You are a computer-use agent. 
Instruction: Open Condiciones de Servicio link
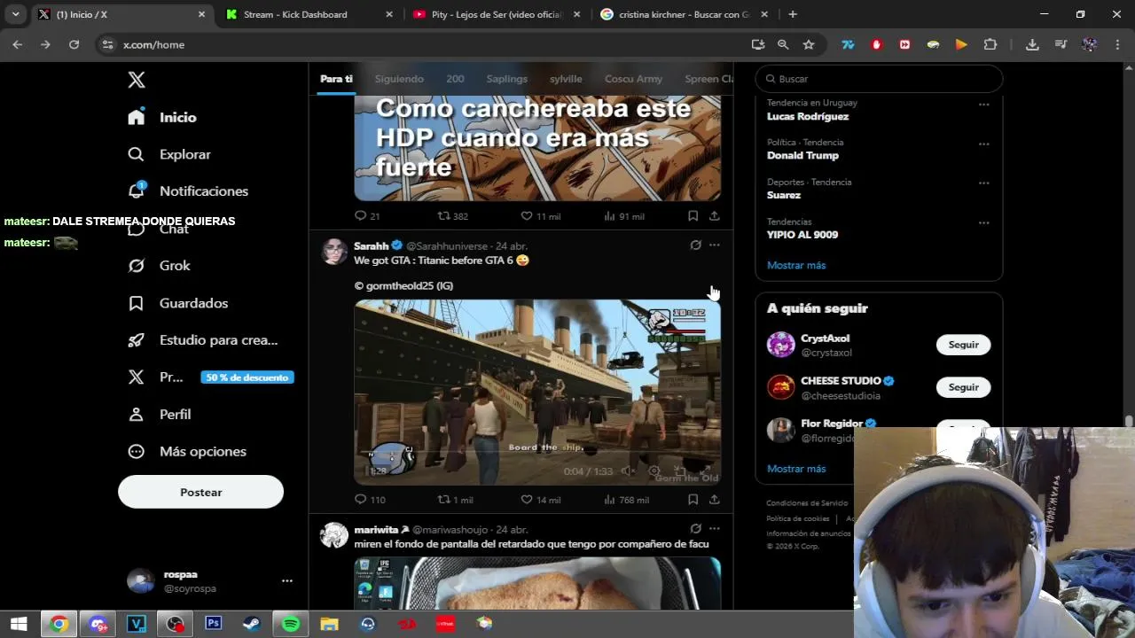pyautogui.click(x=807, y=503)
